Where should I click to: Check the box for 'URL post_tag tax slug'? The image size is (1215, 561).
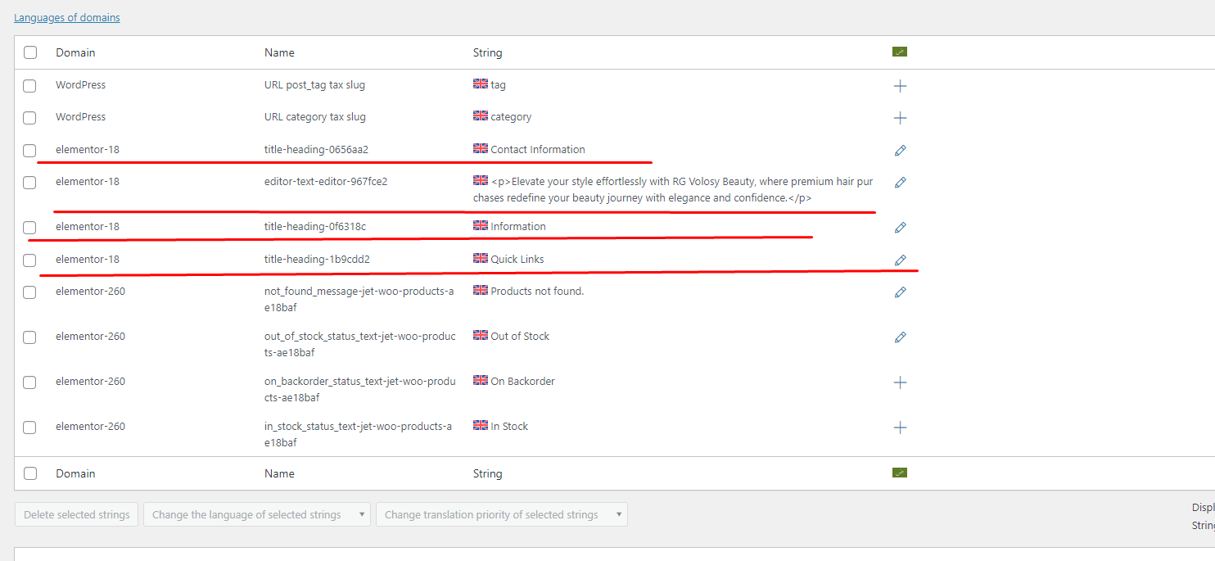coord(29,86)
